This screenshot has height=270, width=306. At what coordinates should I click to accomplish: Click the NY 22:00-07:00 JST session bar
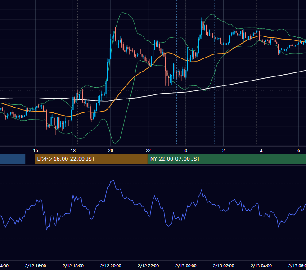click(226, 159)
